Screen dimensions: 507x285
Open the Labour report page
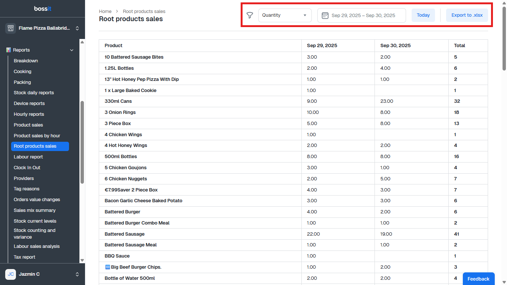(x=28, y=157)
